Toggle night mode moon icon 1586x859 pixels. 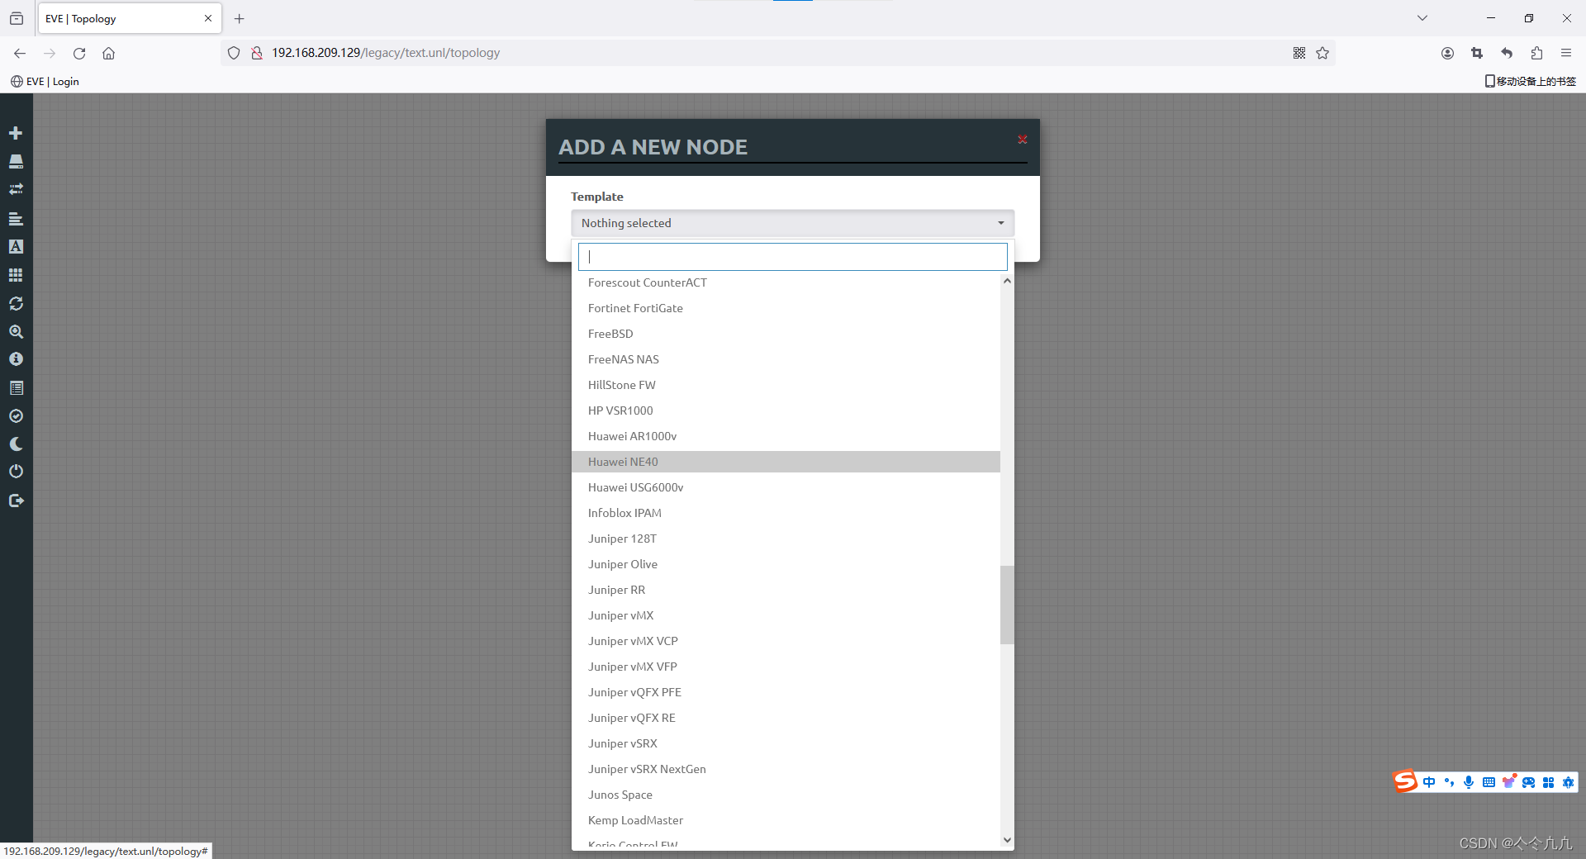(16, 444)
